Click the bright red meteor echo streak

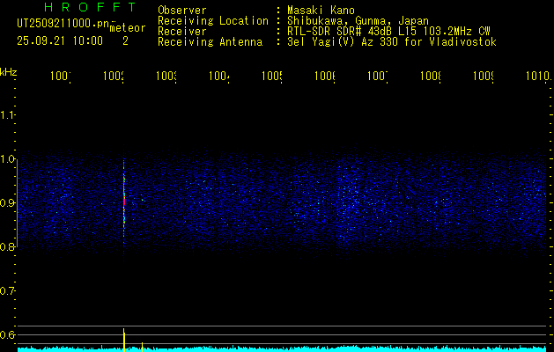click(124, 200)
